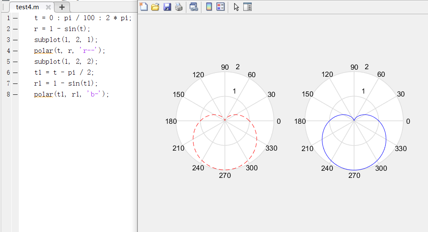This screenshot has width=428, height=232.
Task: Add a new editor tab with plus button
Action: (62, 7)
